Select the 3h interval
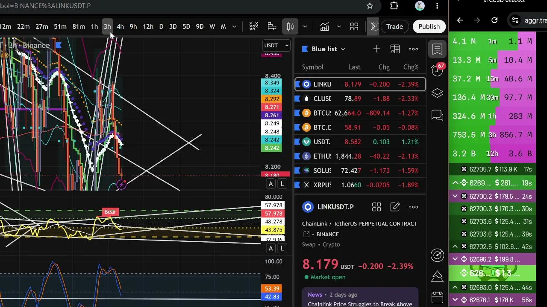The image size is (547, 307). point(107,27)
